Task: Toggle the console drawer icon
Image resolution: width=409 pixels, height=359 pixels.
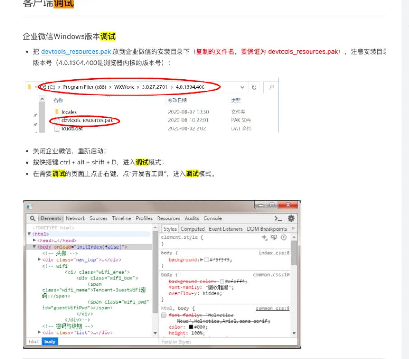Action: coord(279,218)
